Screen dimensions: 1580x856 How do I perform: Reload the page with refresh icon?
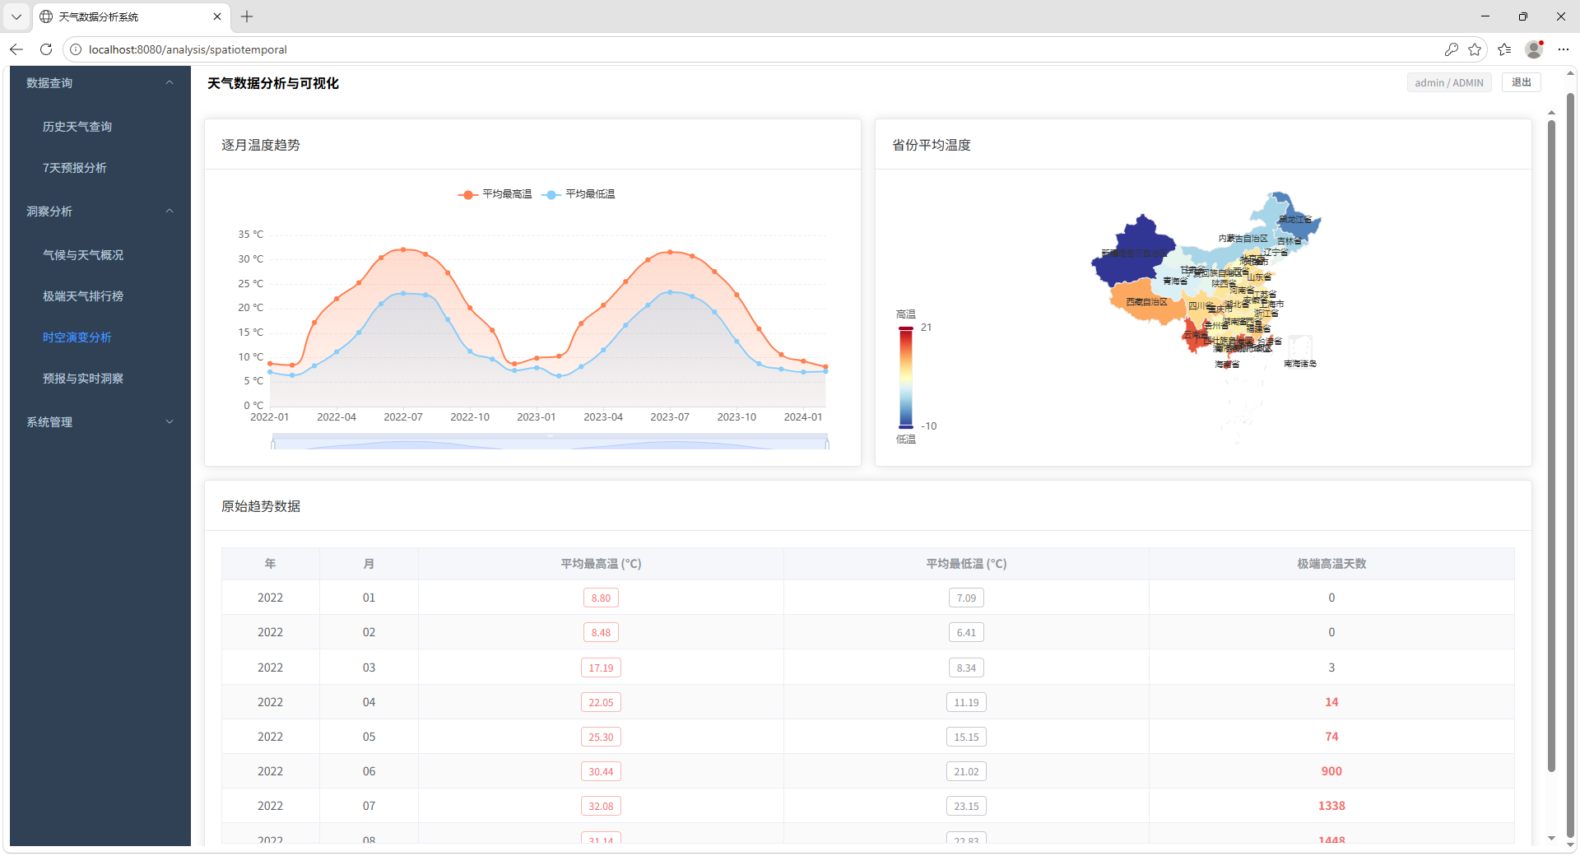pyautogui.click(x=46, y=49)
